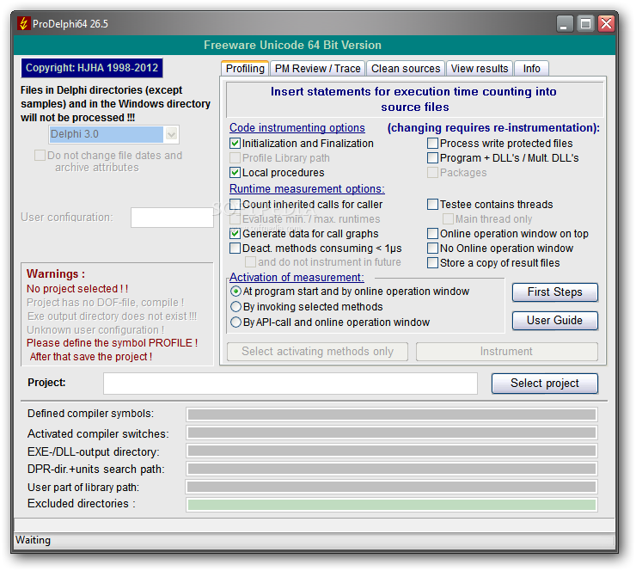This screenshot has height=571, width=636.
Task: Click 'Please define the symbol PROFILE !' warning
Action: pyautogui.click(x=113, y=343)
